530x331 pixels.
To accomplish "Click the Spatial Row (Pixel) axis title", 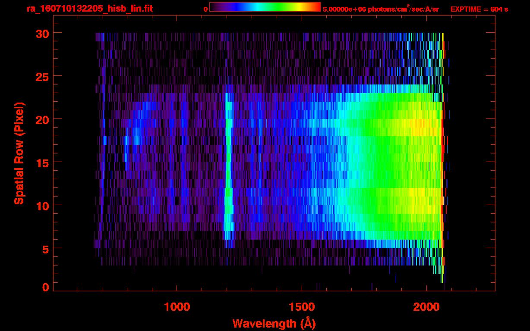I will (19, 153).
